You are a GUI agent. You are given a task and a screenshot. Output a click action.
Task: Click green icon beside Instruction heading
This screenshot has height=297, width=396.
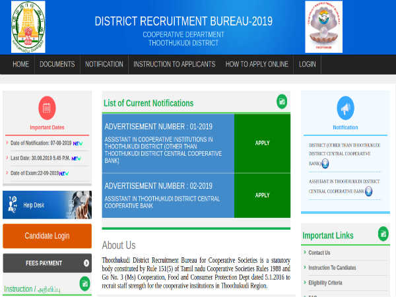pos(84,284)
